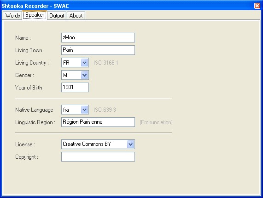Click the empty Copyright field
The image size is (263, 198).
pos(98,156)
